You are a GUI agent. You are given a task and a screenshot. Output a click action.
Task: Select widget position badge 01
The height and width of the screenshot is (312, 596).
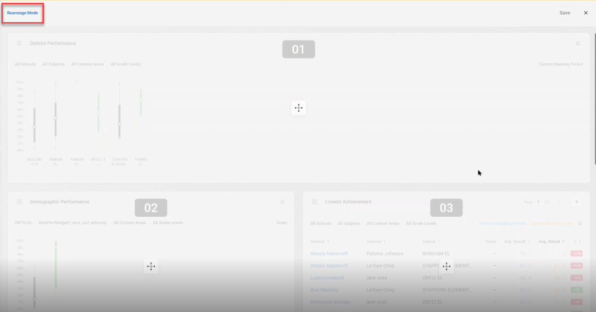click(x=298, y=49)
